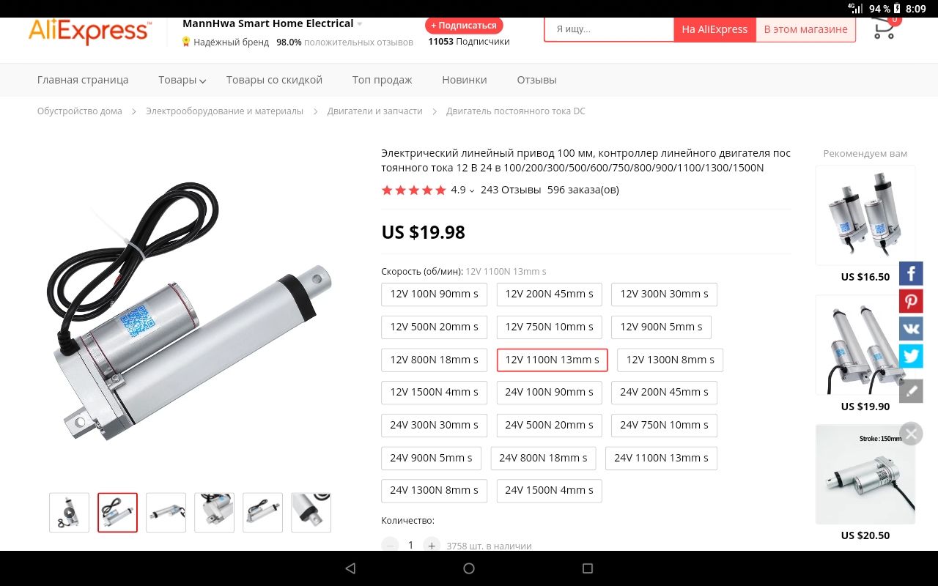Image resolution: width=938 pixels, height=586 pixels.
Task: Pick 12V 1300N 8mm s option
Action: point(670,360)
